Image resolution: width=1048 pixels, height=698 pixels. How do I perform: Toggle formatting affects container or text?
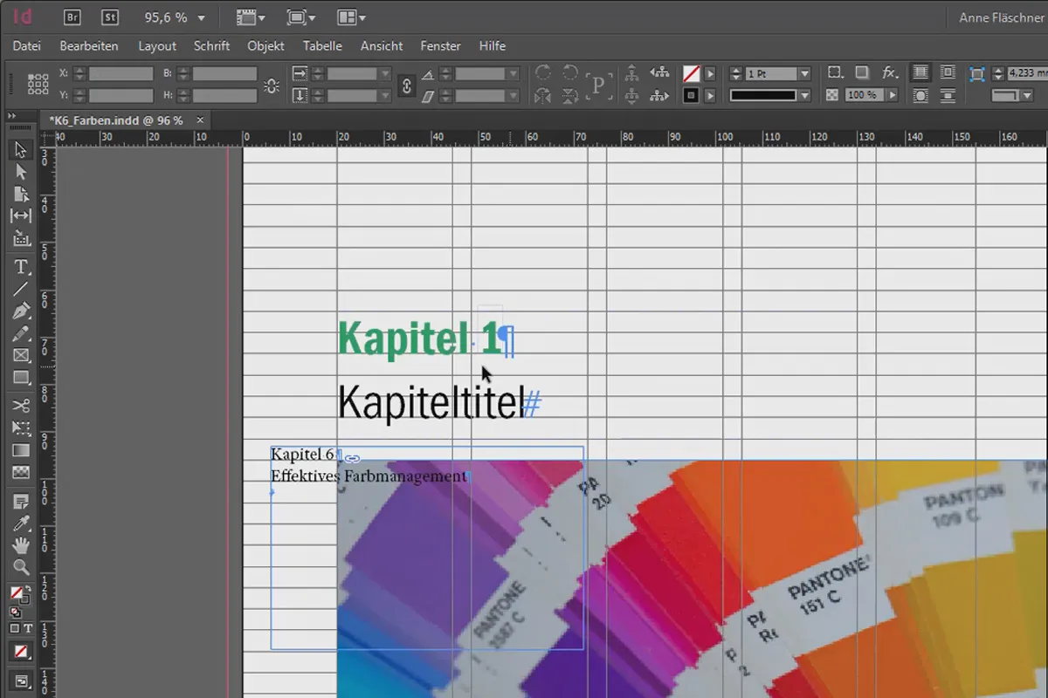pyautogui.click(x=21, y=628)
